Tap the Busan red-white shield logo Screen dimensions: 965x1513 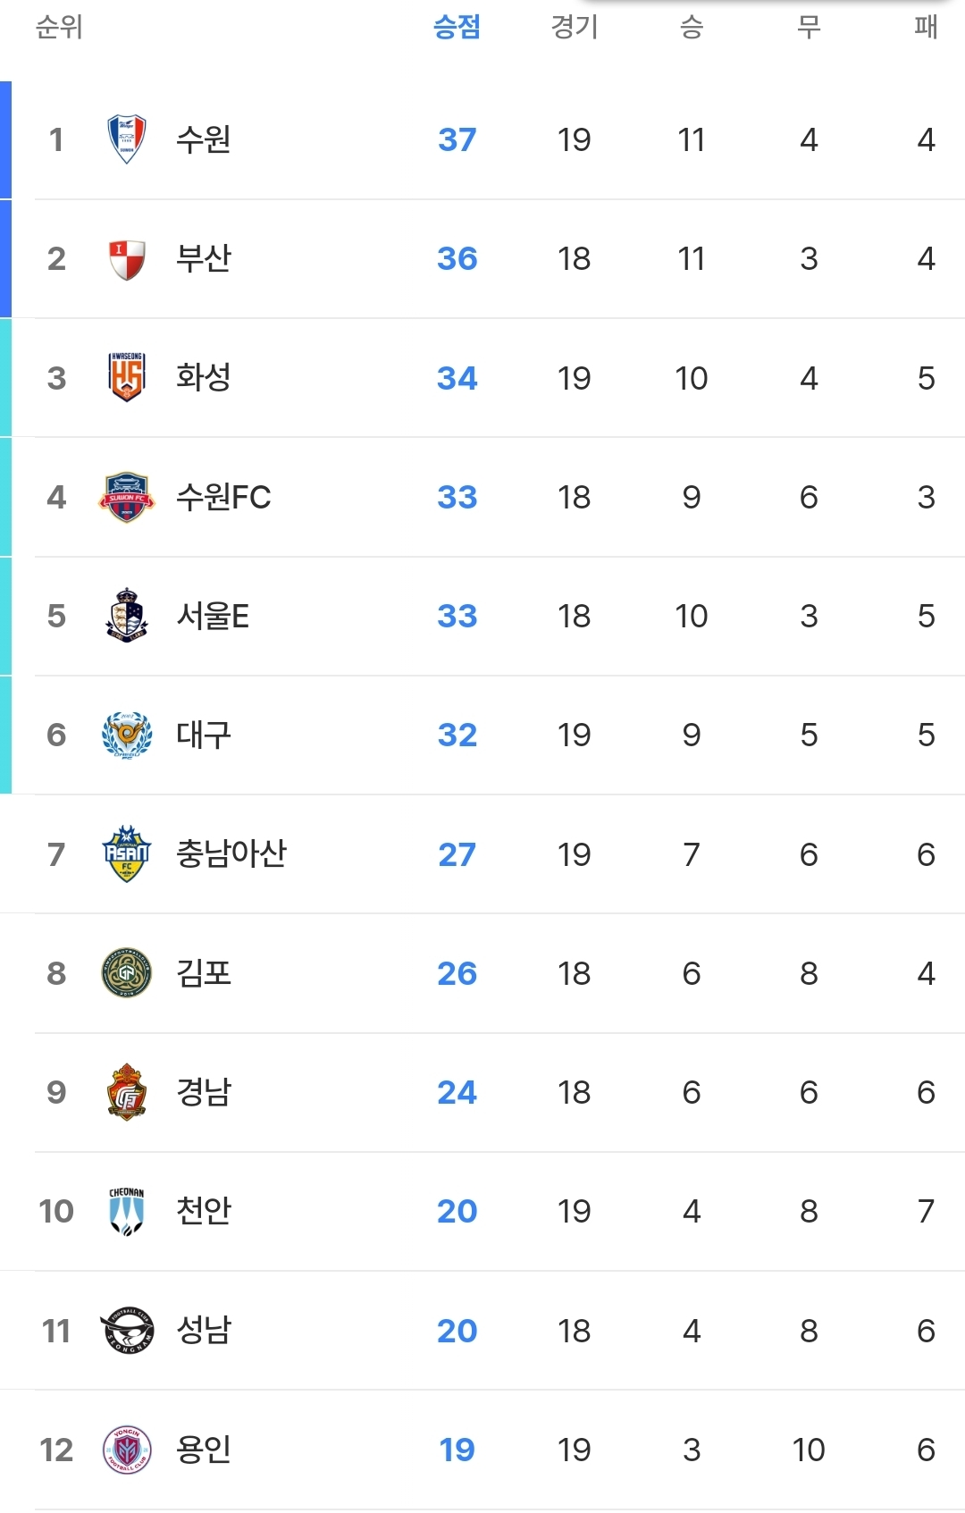127,259
